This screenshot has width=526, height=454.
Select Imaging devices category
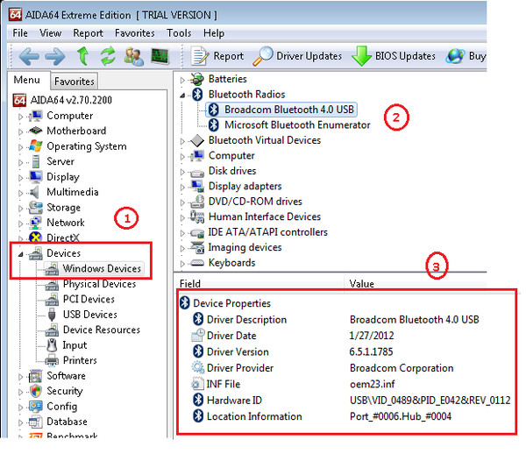[245, 247]
